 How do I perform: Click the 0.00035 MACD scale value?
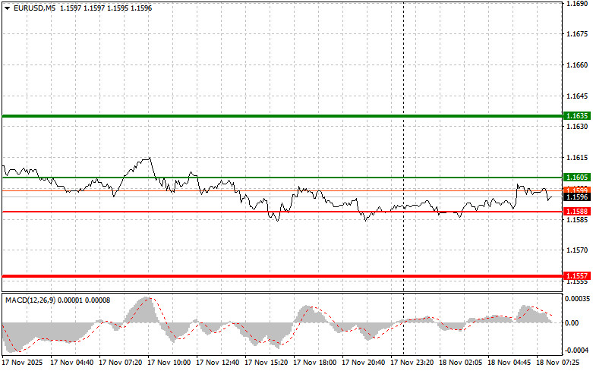[x=577, y=299]
